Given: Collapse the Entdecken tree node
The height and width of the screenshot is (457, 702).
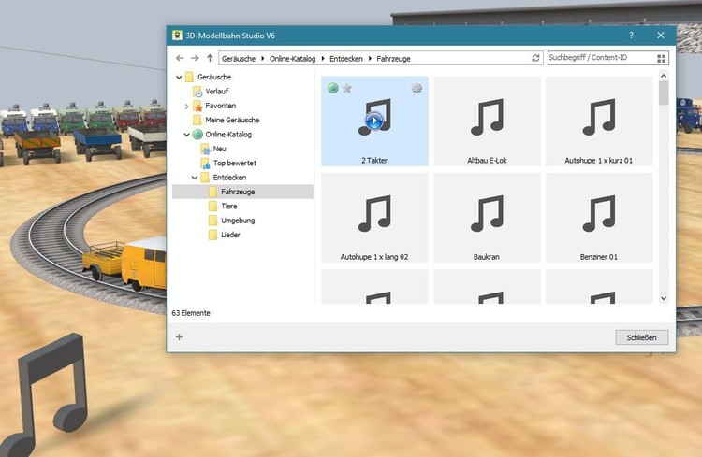Looking at the screenshot, I should tap(195, 178).
